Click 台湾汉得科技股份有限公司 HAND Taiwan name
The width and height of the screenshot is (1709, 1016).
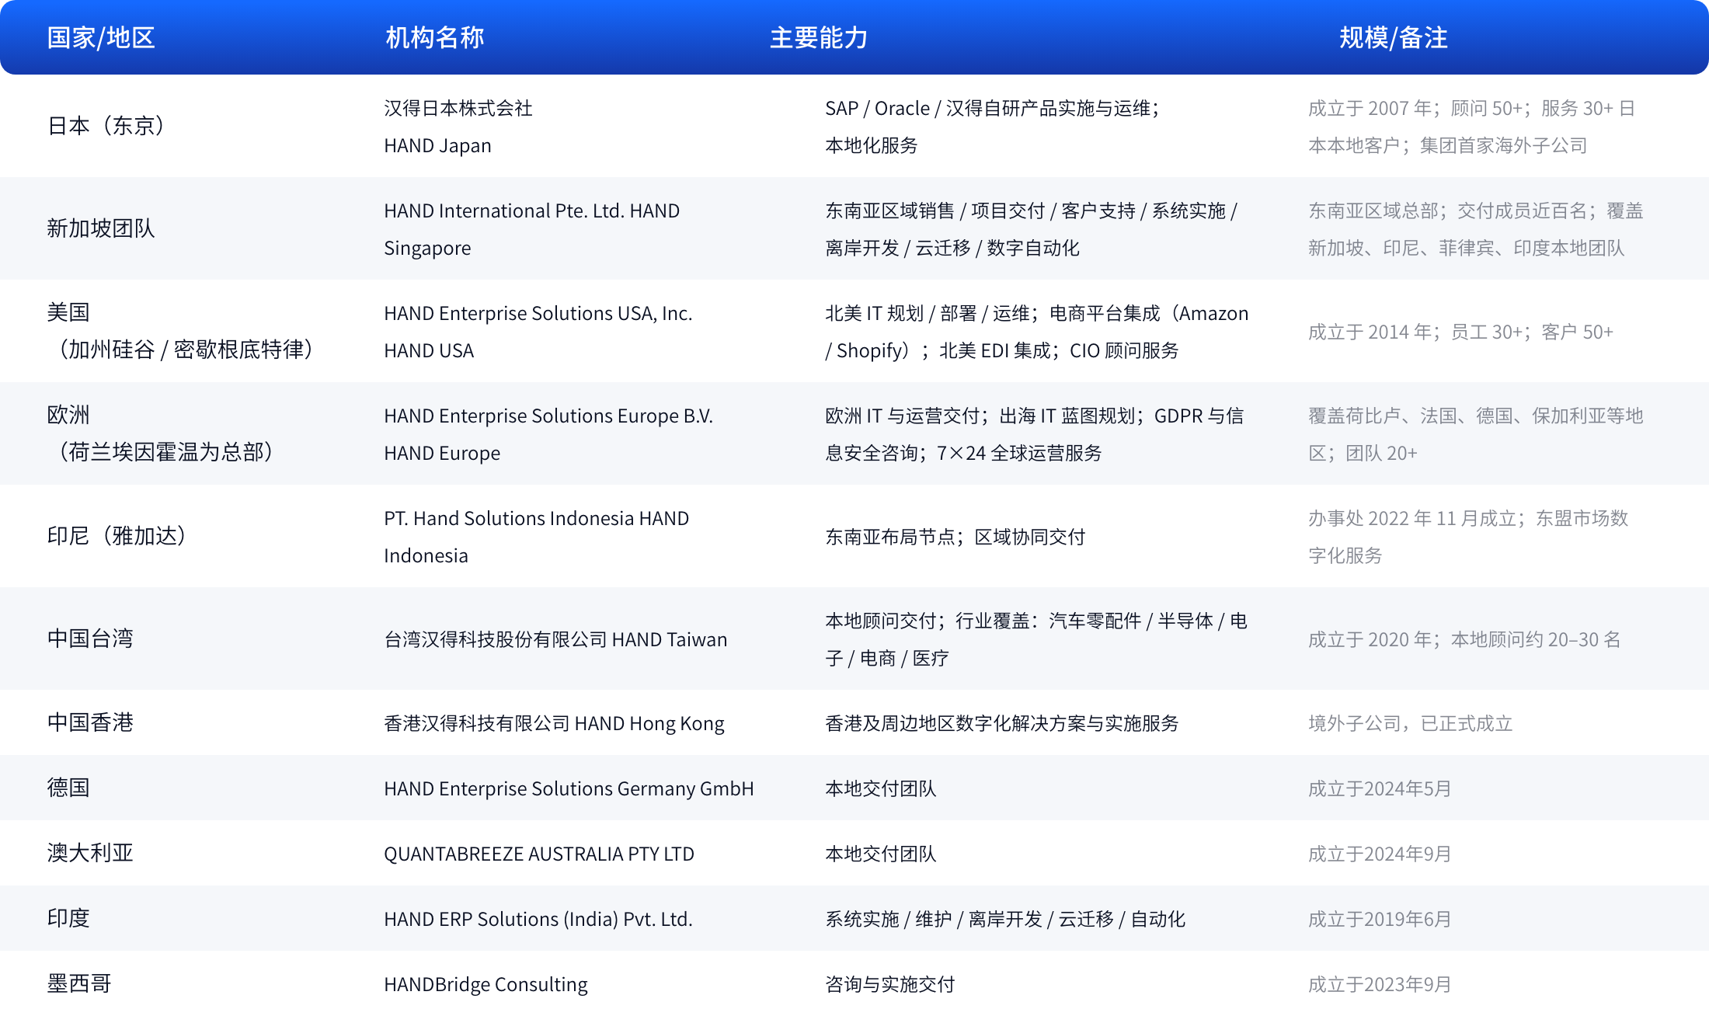pyautogui.click(x=556, y=640)
